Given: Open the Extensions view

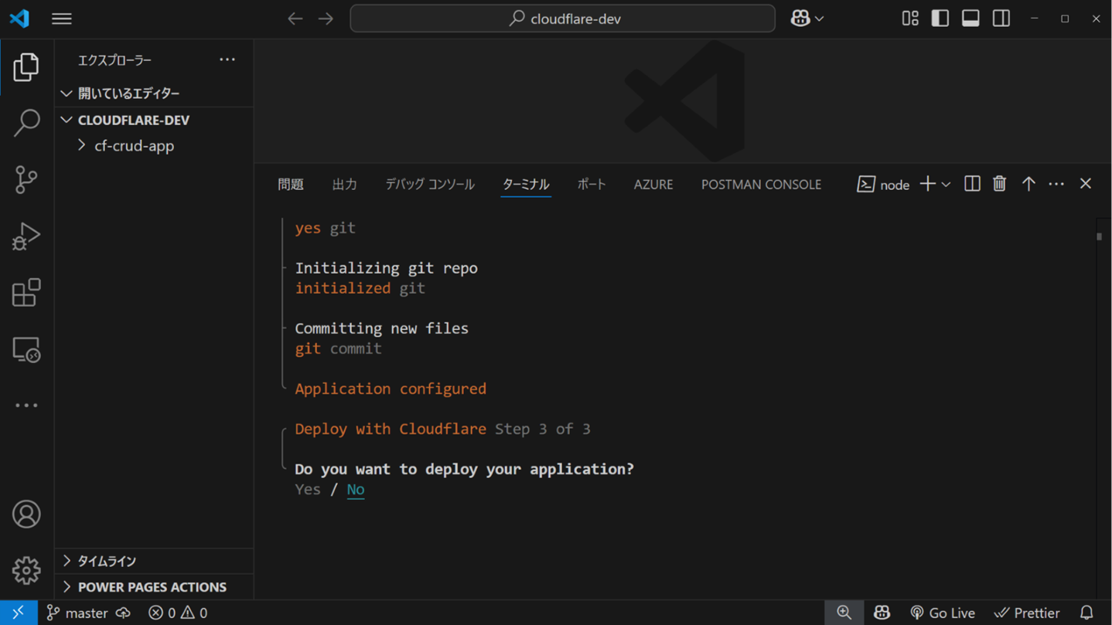Looking at the screenshot, I should pyautogui.click(x=26, y=293).
